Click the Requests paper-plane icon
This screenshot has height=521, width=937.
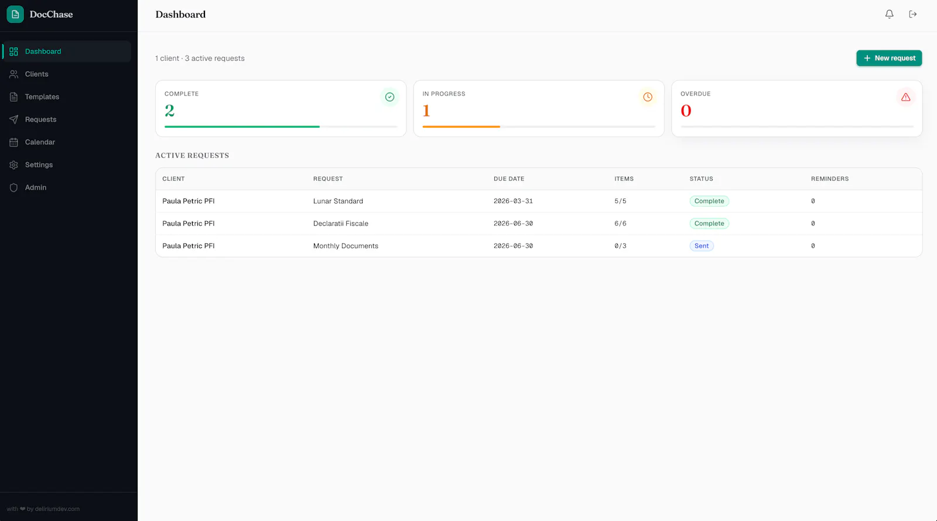[x=14, y=119]
